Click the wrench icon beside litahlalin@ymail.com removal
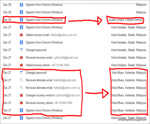Image resolution: width=150 pixels, height=124 pixels. (x=21, y=80)
